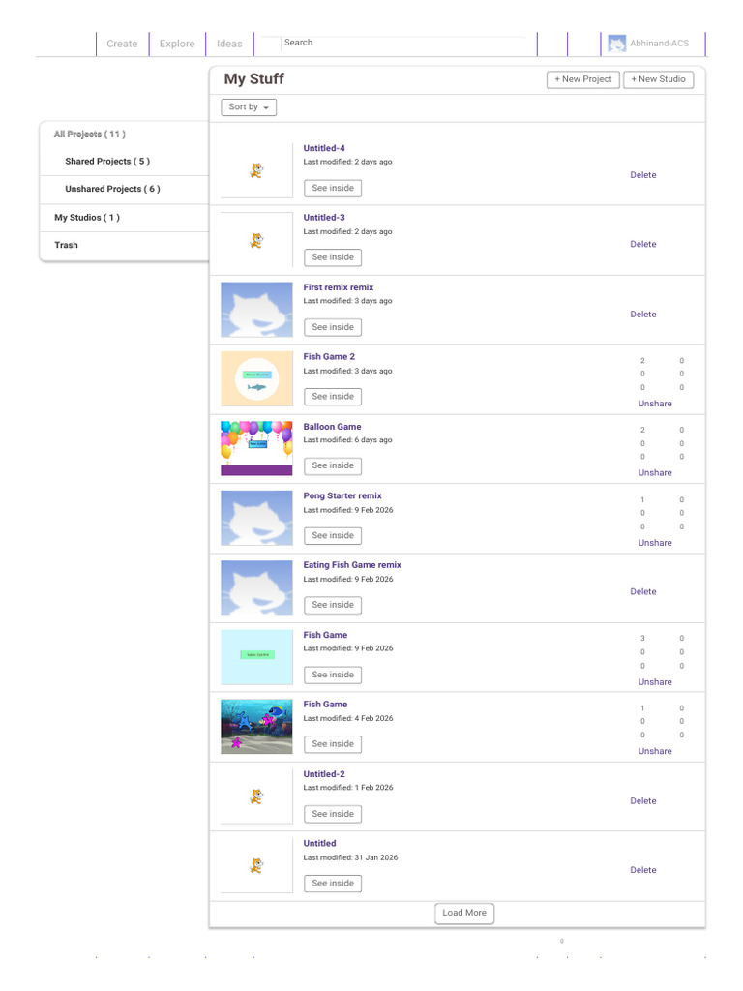Open Eating Fish Game remix title
Image resolution: width=743 pixels, height=991 pixels.
[x=352, y=565]
